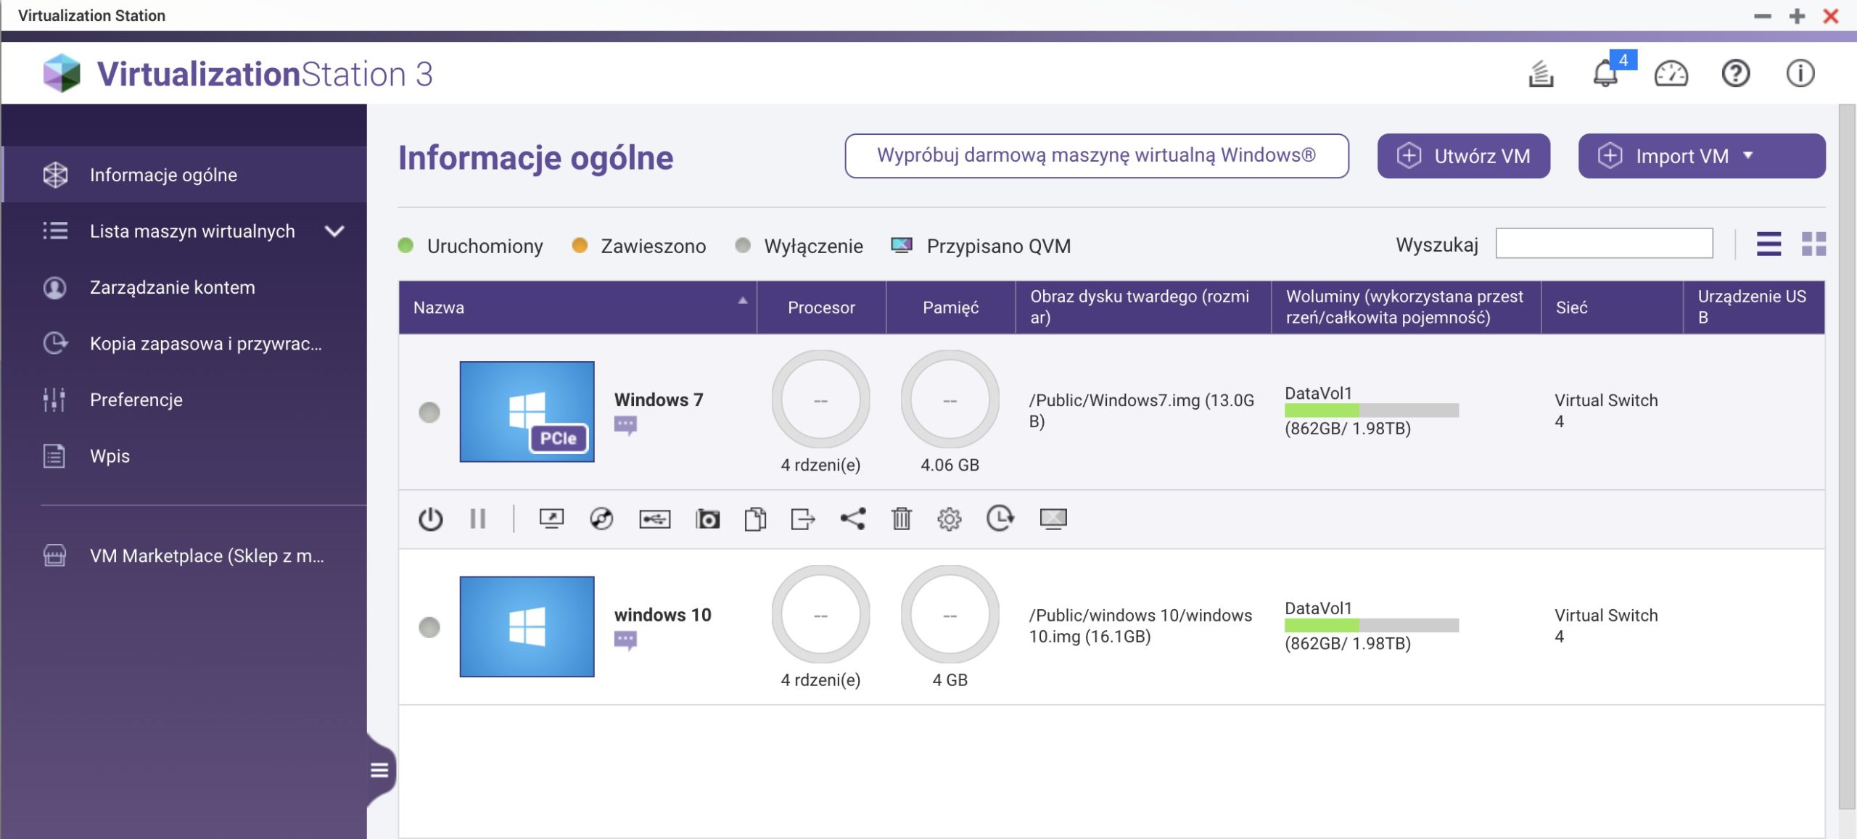Sort by Nazwa column arrow
Viewport: 1857px width, 839px height.
[742, 300]
